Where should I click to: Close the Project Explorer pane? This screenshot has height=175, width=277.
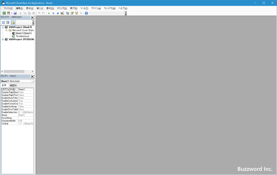point(32,17)
